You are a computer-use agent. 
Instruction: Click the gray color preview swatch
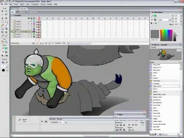[155, 34]
